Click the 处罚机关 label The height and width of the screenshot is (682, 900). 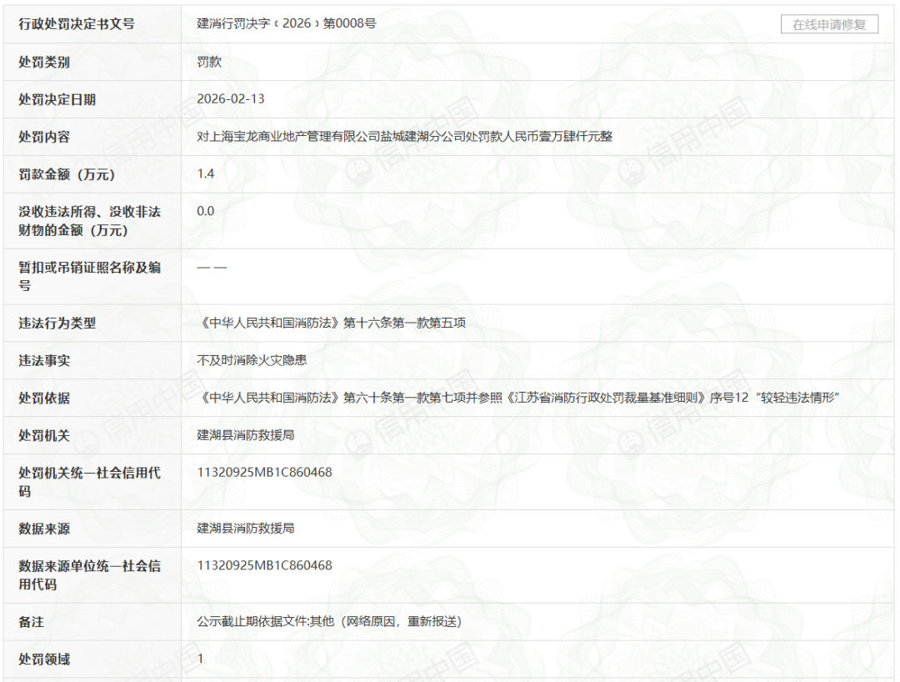tap(44, 435)
